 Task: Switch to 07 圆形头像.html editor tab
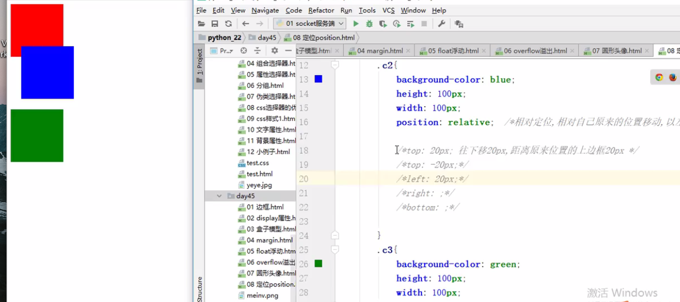(617, 50)
